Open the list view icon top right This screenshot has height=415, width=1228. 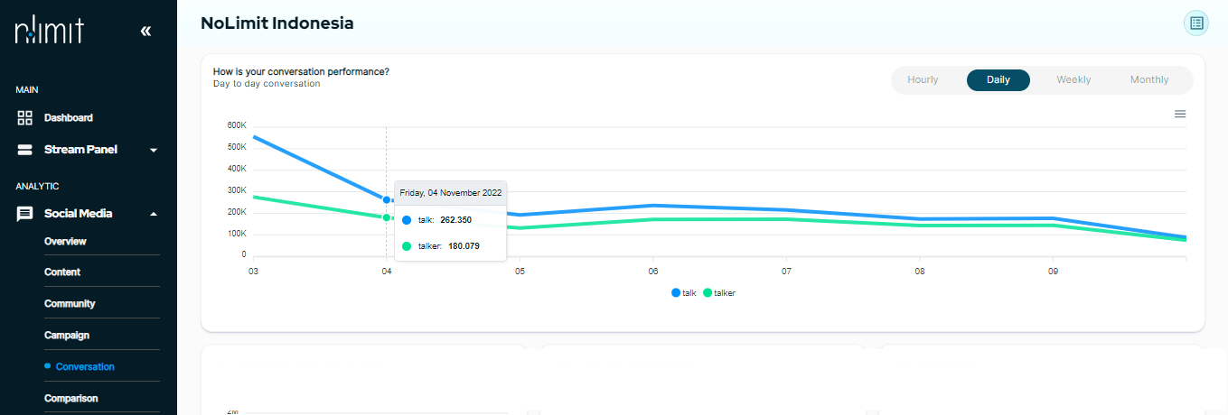click(1196, 23)
